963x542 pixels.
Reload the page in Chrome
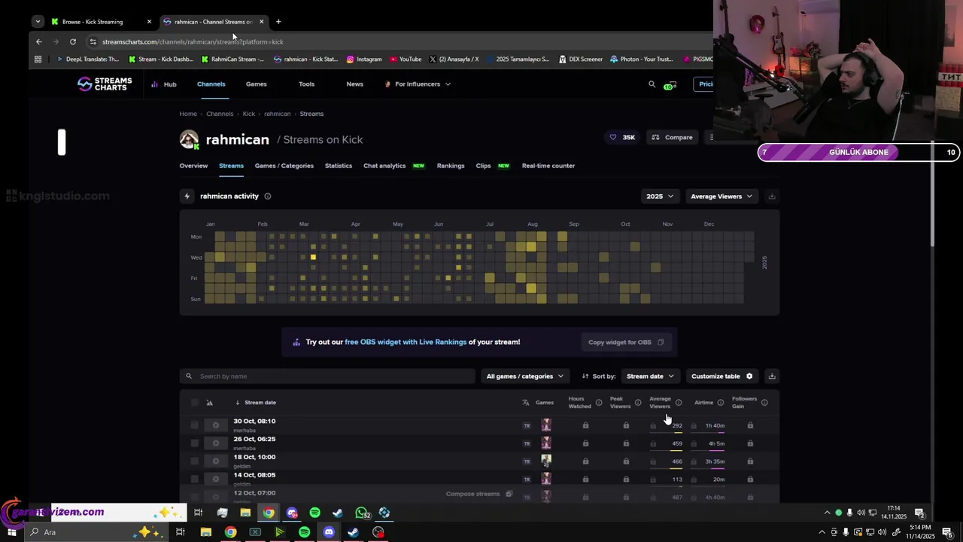pos(72,42)
